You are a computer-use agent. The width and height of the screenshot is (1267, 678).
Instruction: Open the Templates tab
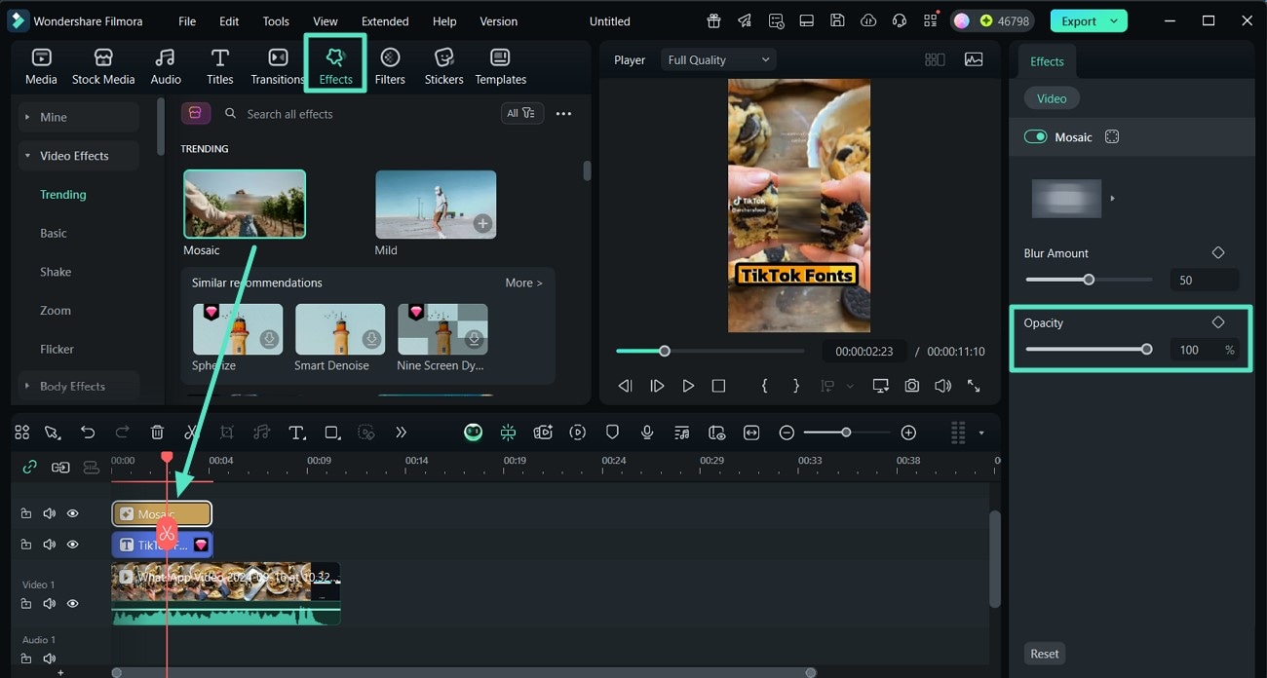[500, 66]
